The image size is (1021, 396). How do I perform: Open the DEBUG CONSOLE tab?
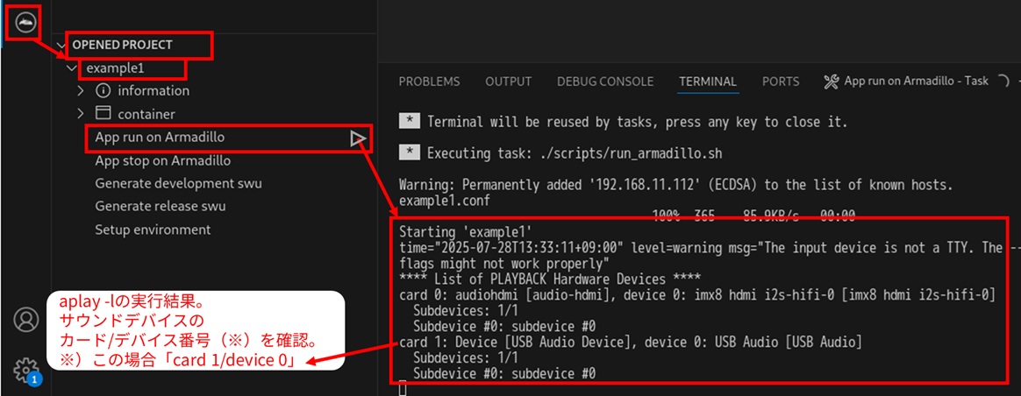(605, 81)
